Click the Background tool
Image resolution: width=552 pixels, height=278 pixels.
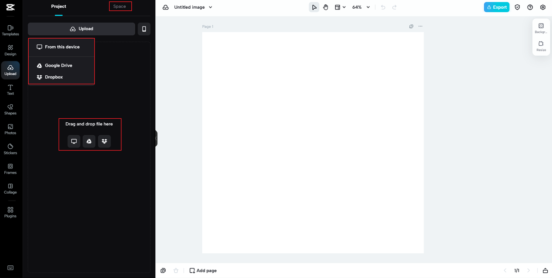(x=541, y=28)
